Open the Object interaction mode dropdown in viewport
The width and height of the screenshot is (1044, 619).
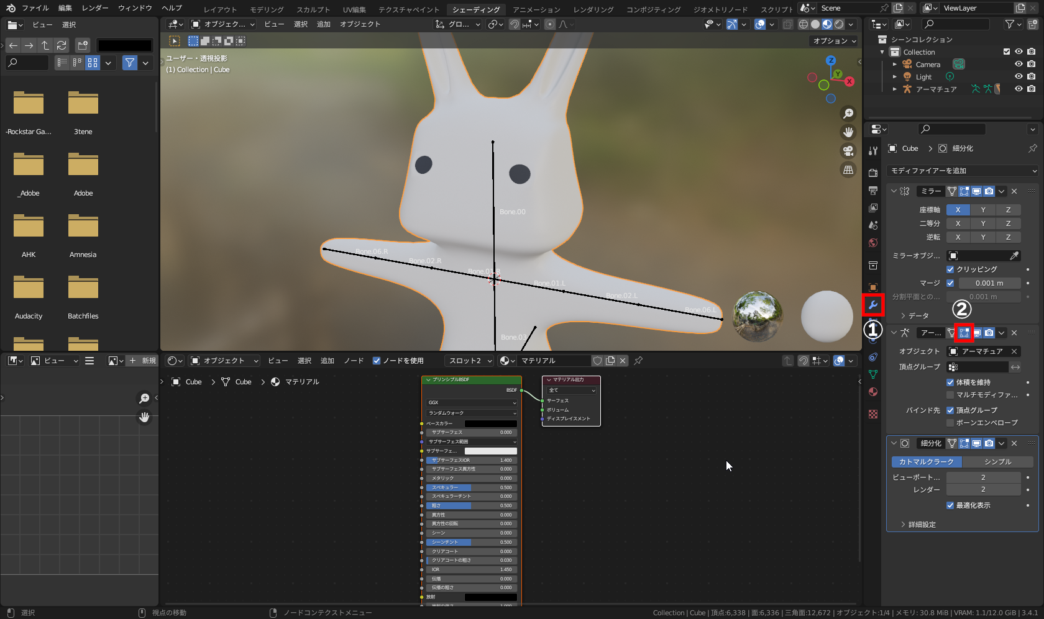tap(222, 24)
